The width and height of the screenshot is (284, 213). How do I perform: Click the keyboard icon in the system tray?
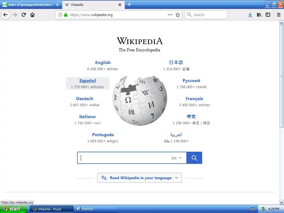[x=252, y=209]
